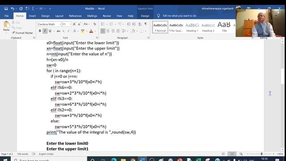Viewport: 286px width, 161px height.
Task: Apply the red font color
Action: (x=91, y=31)
